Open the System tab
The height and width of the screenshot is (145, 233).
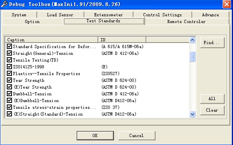19,15
